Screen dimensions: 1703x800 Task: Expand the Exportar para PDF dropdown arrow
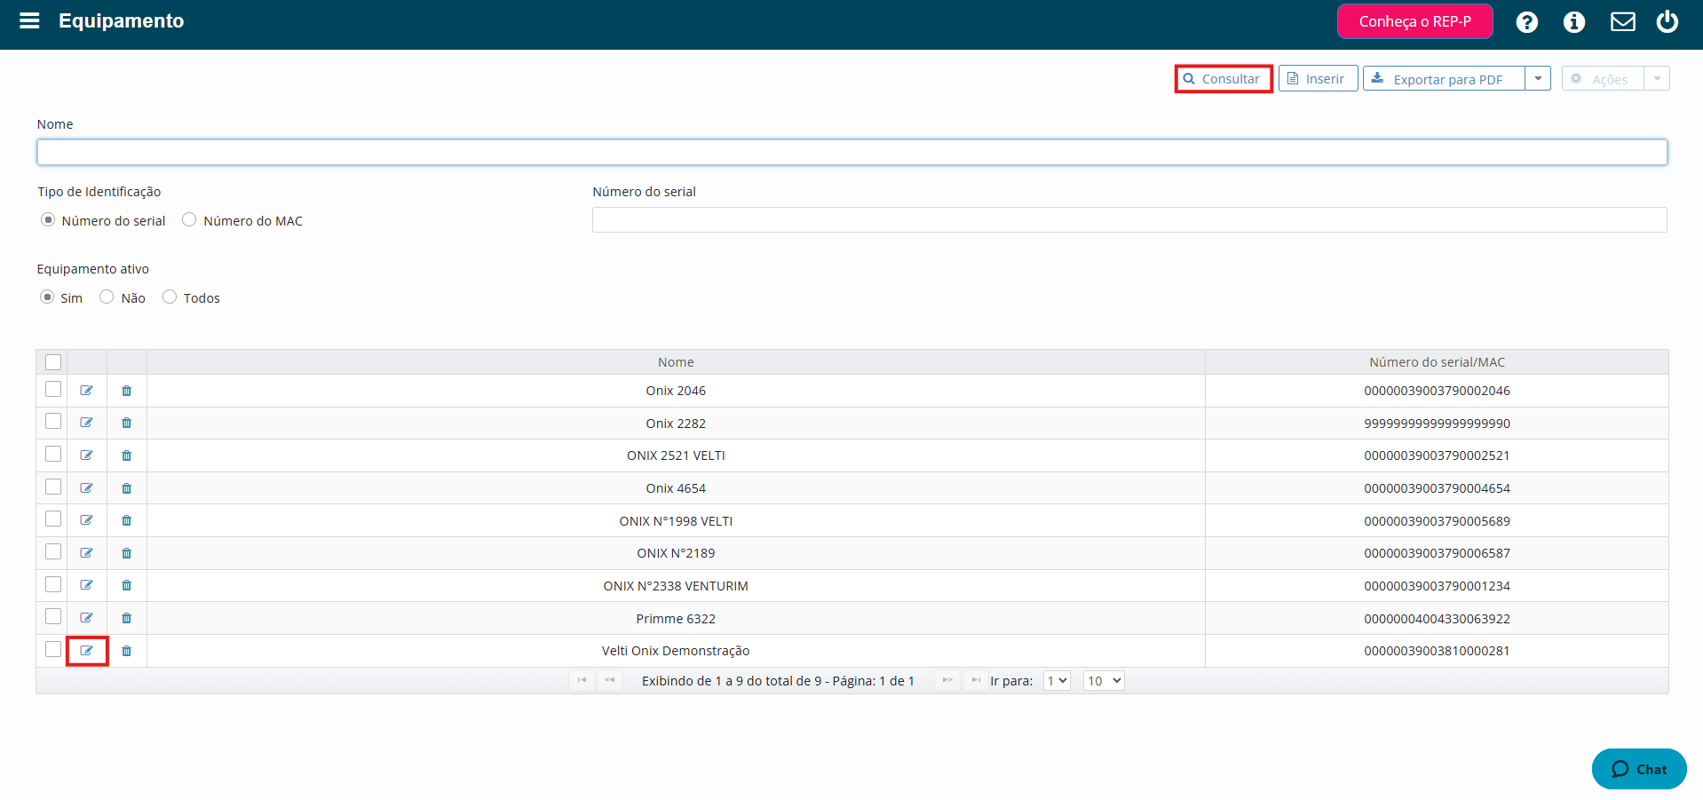(1538, 78)
